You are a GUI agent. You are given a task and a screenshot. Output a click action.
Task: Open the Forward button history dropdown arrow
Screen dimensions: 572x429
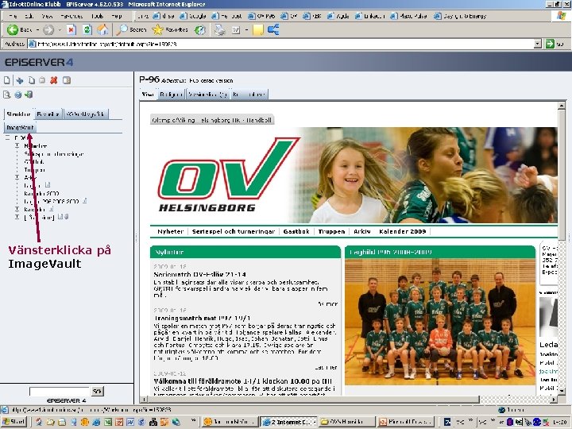pos(60,30)
